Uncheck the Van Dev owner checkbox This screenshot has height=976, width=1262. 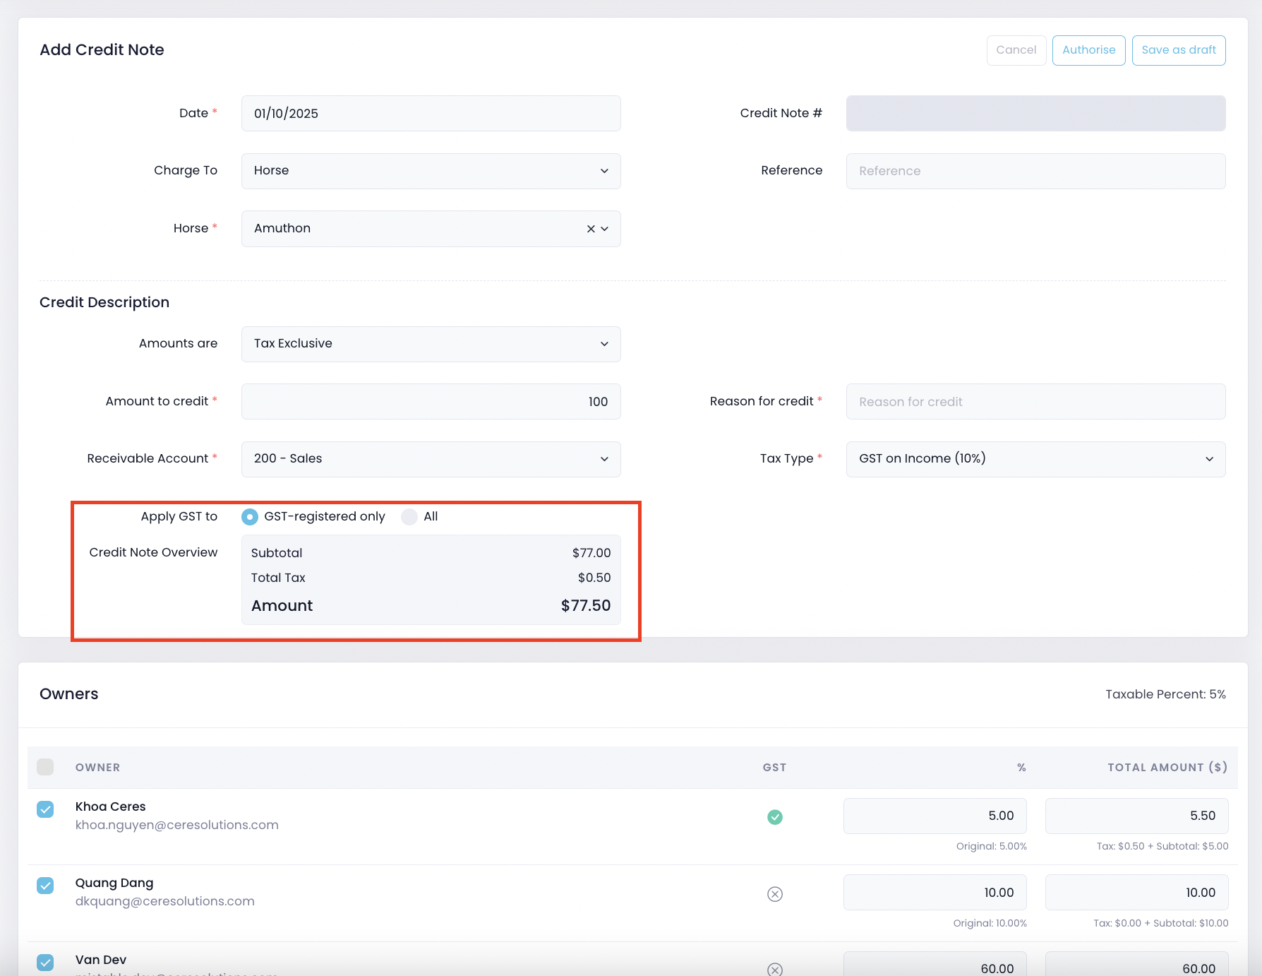click(x=45, y=962)
